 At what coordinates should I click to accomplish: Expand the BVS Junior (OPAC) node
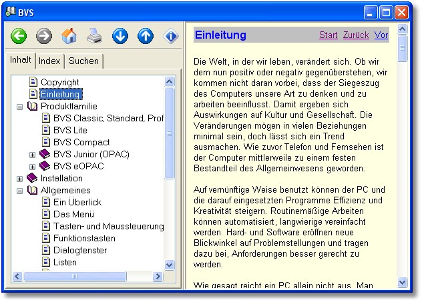[32, 155]
